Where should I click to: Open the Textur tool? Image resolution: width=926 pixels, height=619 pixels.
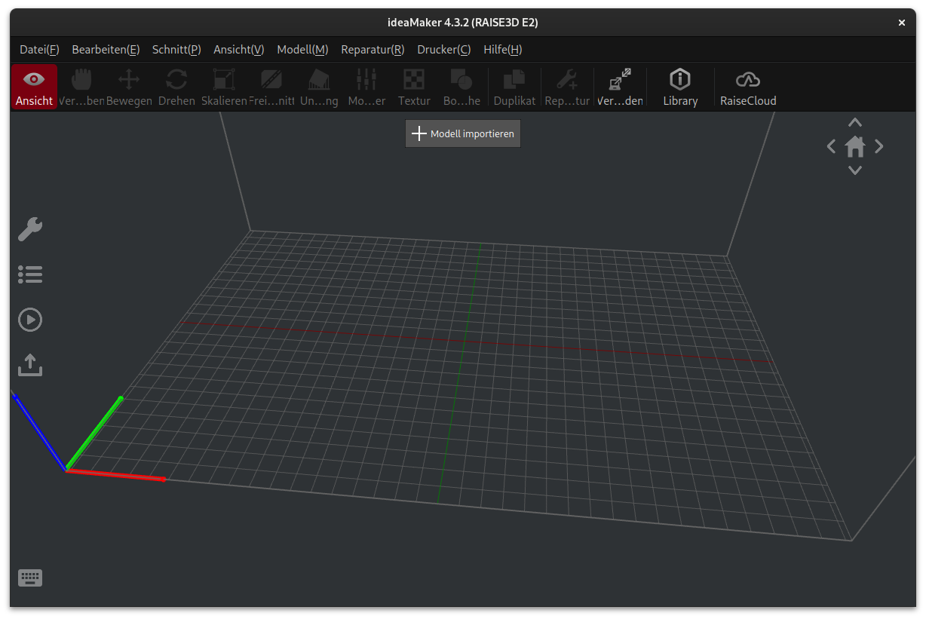click(414, 87)
